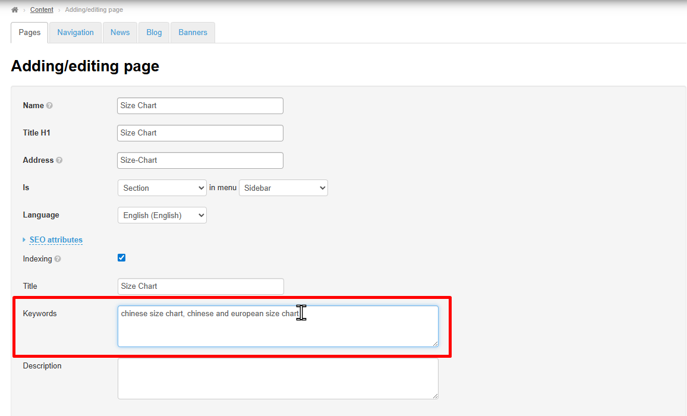The image size is (687, 416).
Task: Open the Section type dropdown
Action: (162, 188)
